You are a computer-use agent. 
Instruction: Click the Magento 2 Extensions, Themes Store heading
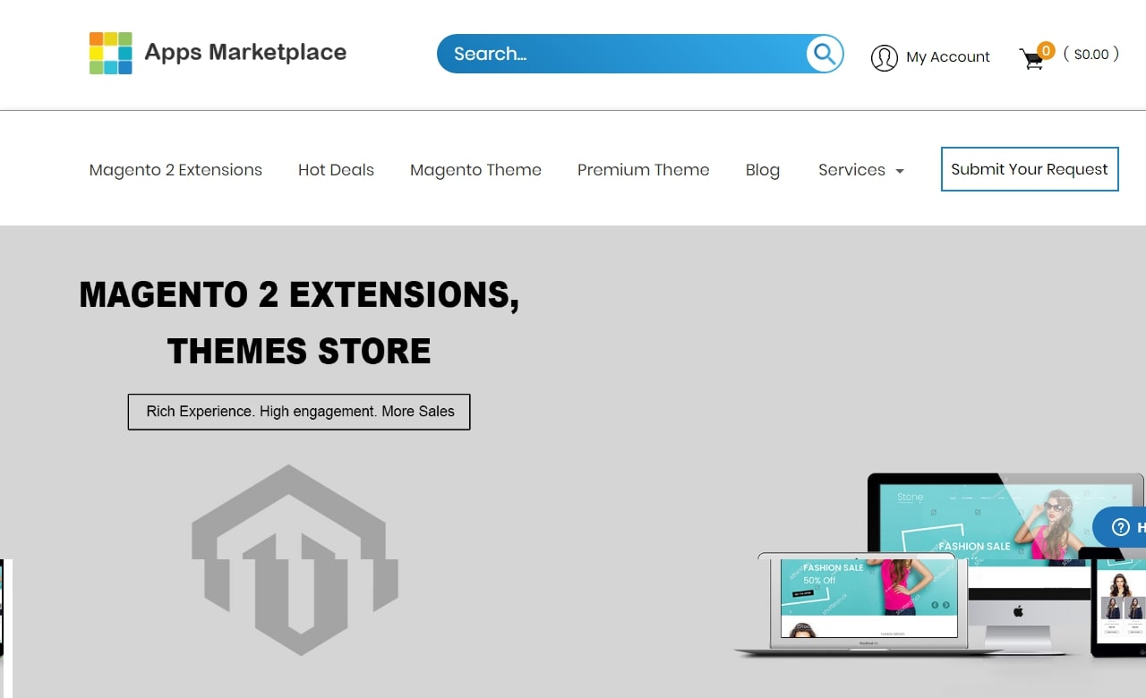[299, 322]
